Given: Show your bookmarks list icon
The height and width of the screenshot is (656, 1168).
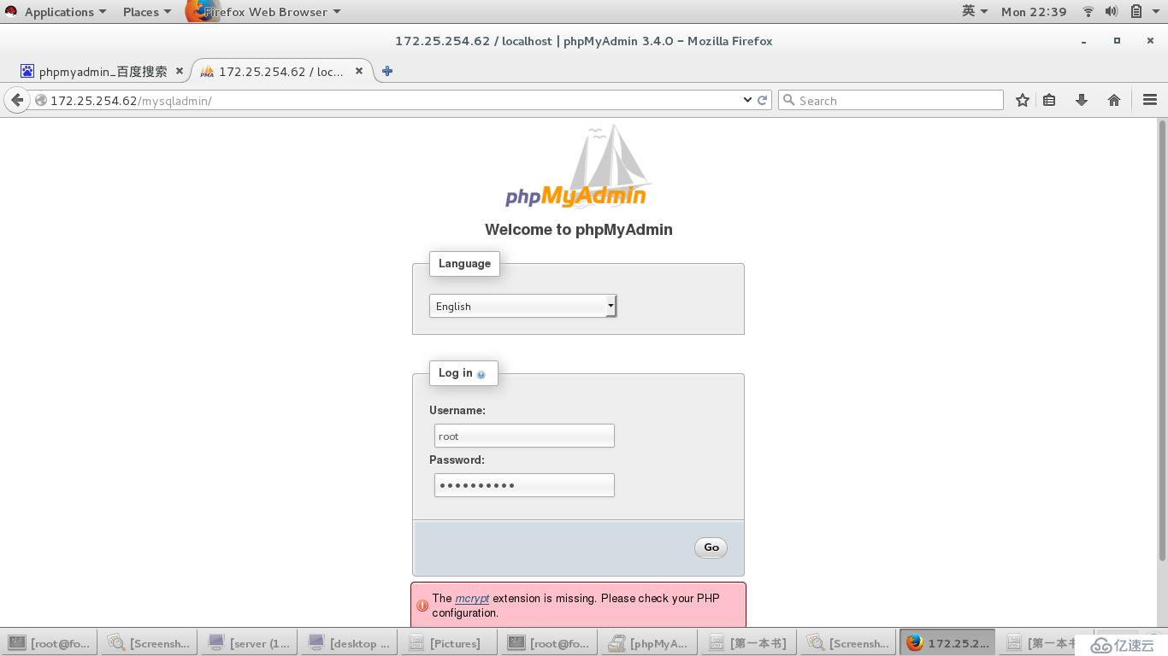Looking at the screenshot, I should tap(1049, 100).
